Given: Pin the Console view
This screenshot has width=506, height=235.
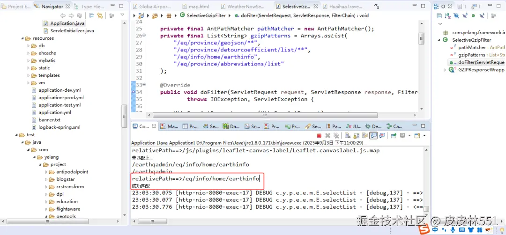Looking at the screenshot, I should (x=394, y=136).
